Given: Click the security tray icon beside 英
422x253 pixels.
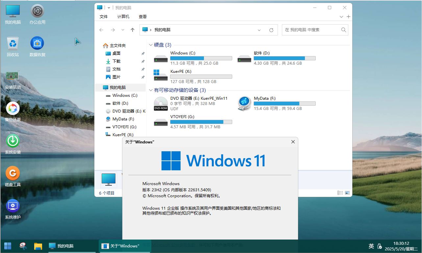Looking at the screenshot, I should point(379,246).
